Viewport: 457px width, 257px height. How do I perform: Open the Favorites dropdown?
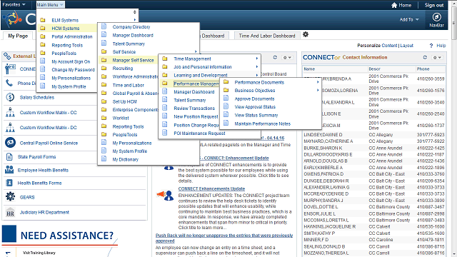14,5
